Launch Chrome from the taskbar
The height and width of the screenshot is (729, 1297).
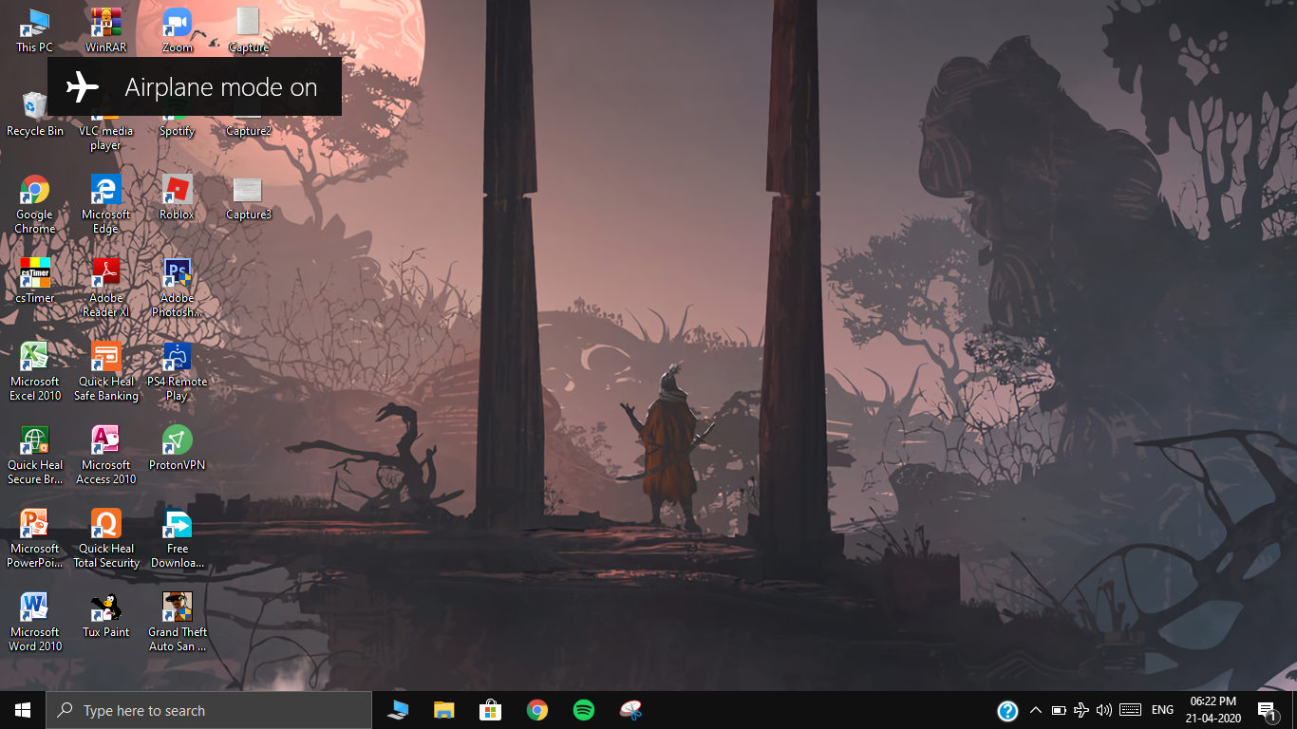click(x=537, y=710)
